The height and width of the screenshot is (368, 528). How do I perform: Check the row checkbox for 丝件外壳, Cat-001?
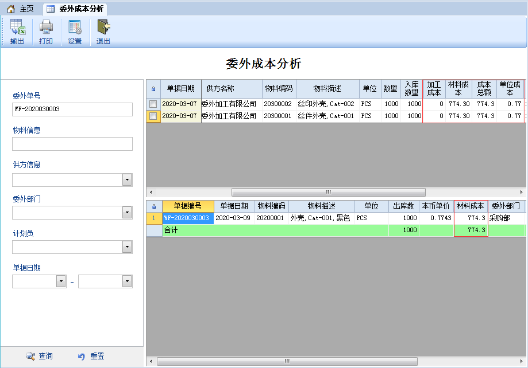153,116
